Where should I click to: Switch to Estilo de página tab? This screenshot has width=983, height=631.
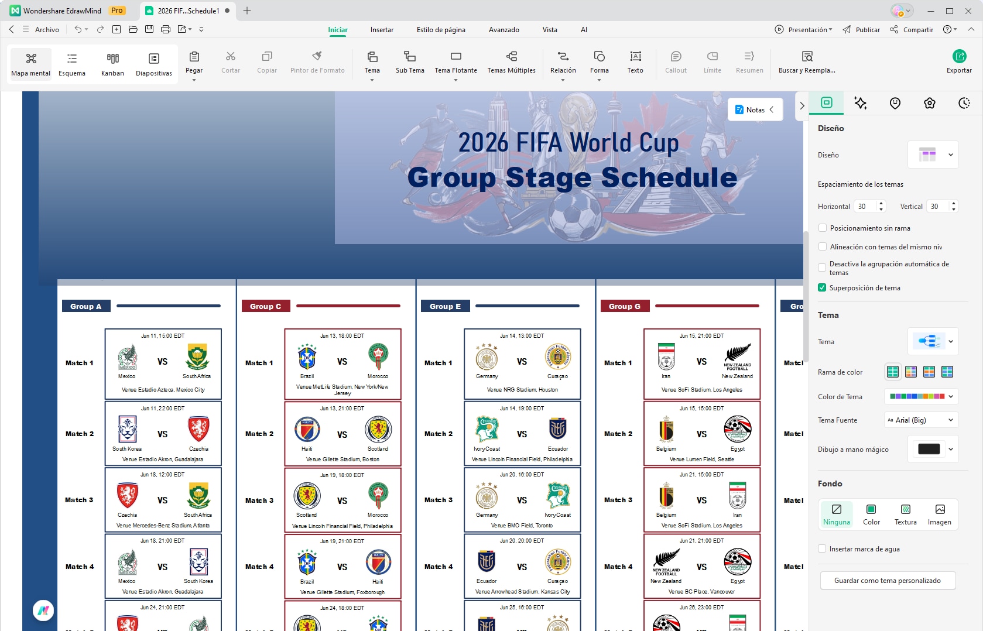[441, 30]
